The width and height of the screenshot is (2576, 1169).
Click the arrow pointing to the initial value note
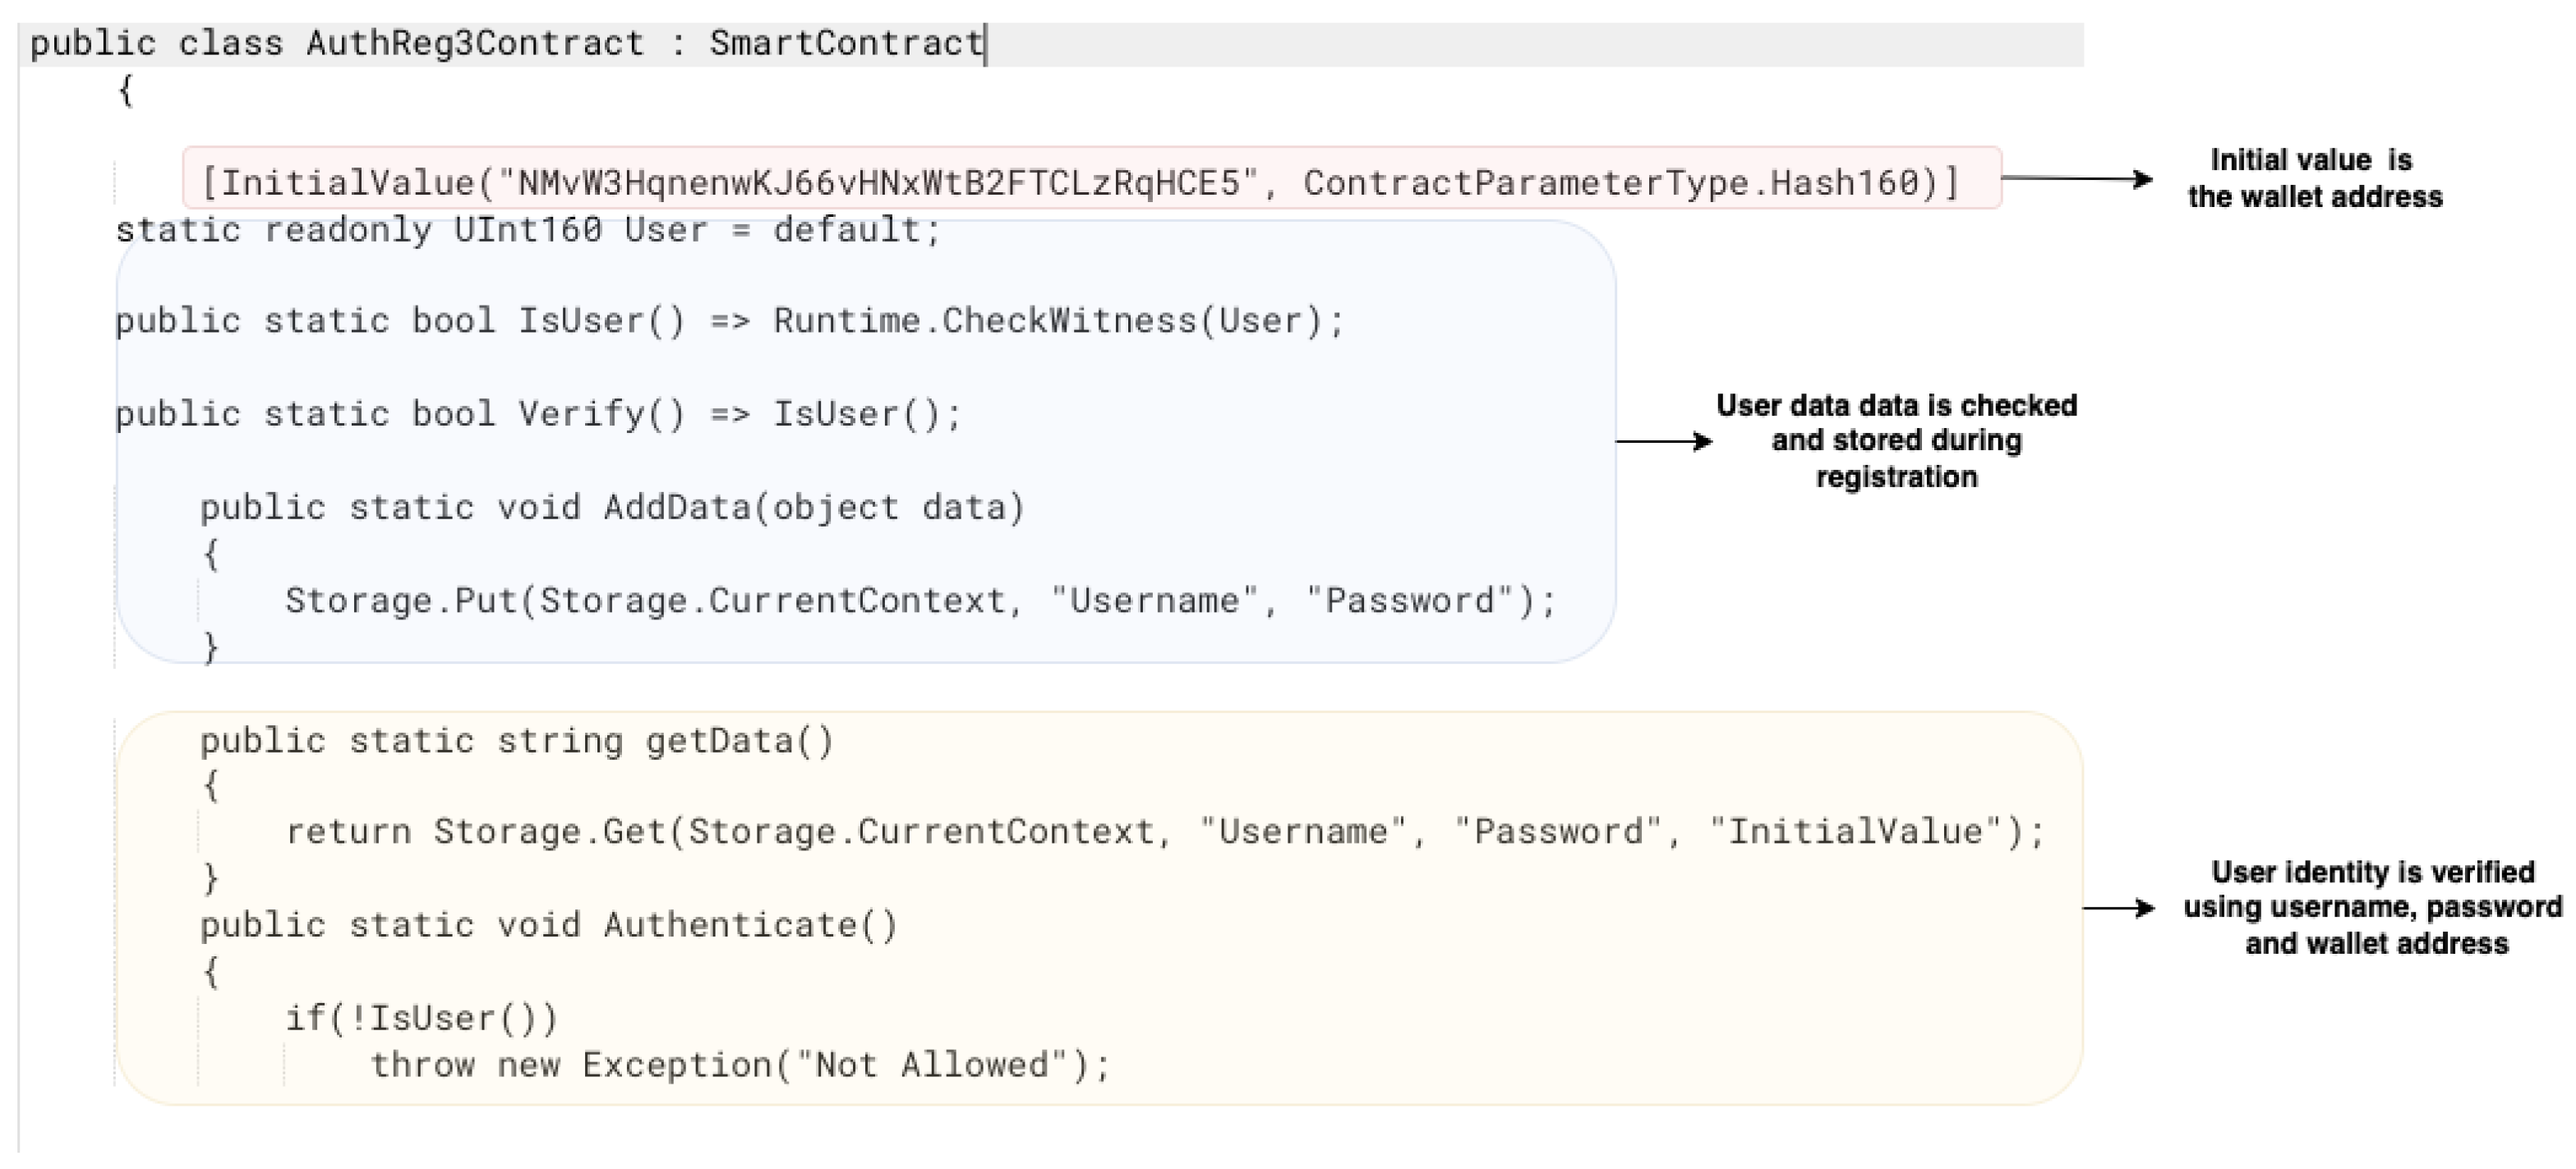tap(2075, 179)
